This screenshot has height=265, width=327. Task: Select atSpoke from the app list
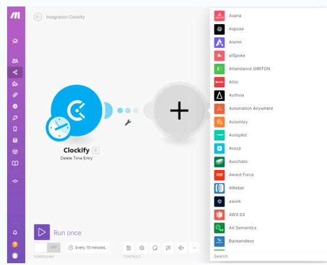click(269, 55)
